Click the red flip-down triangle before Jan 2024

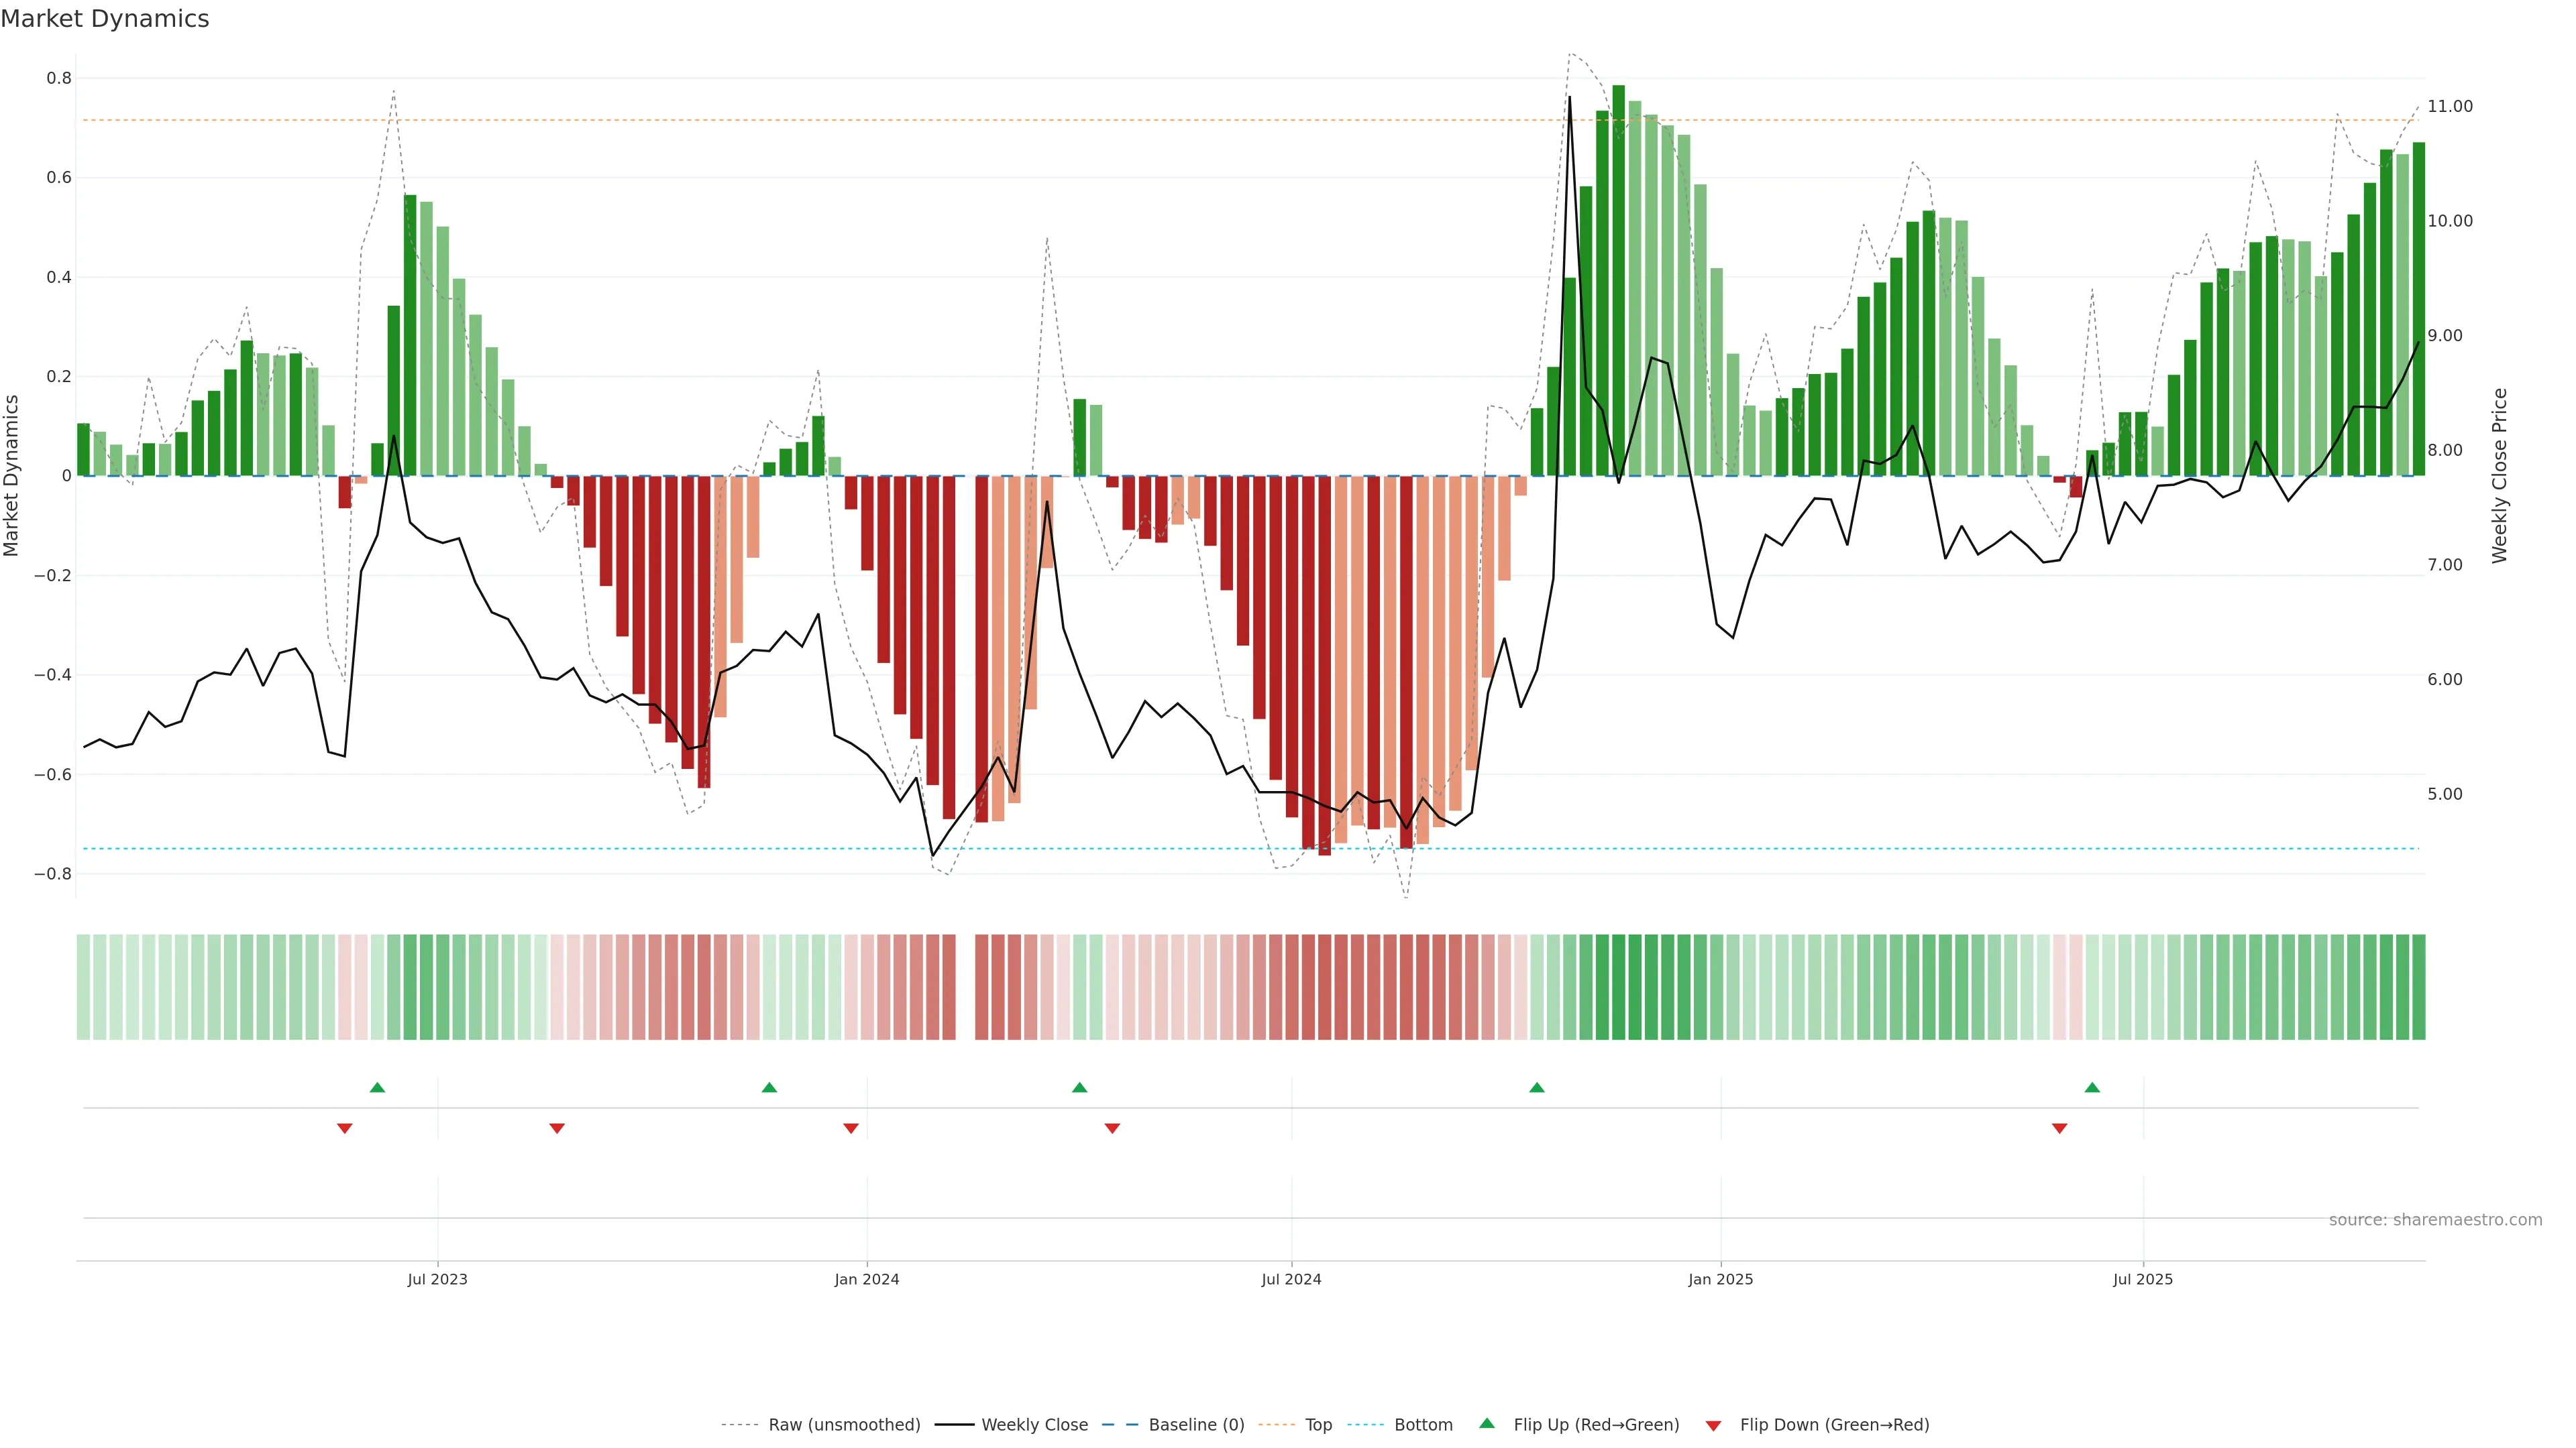[x=851, y=1128]
